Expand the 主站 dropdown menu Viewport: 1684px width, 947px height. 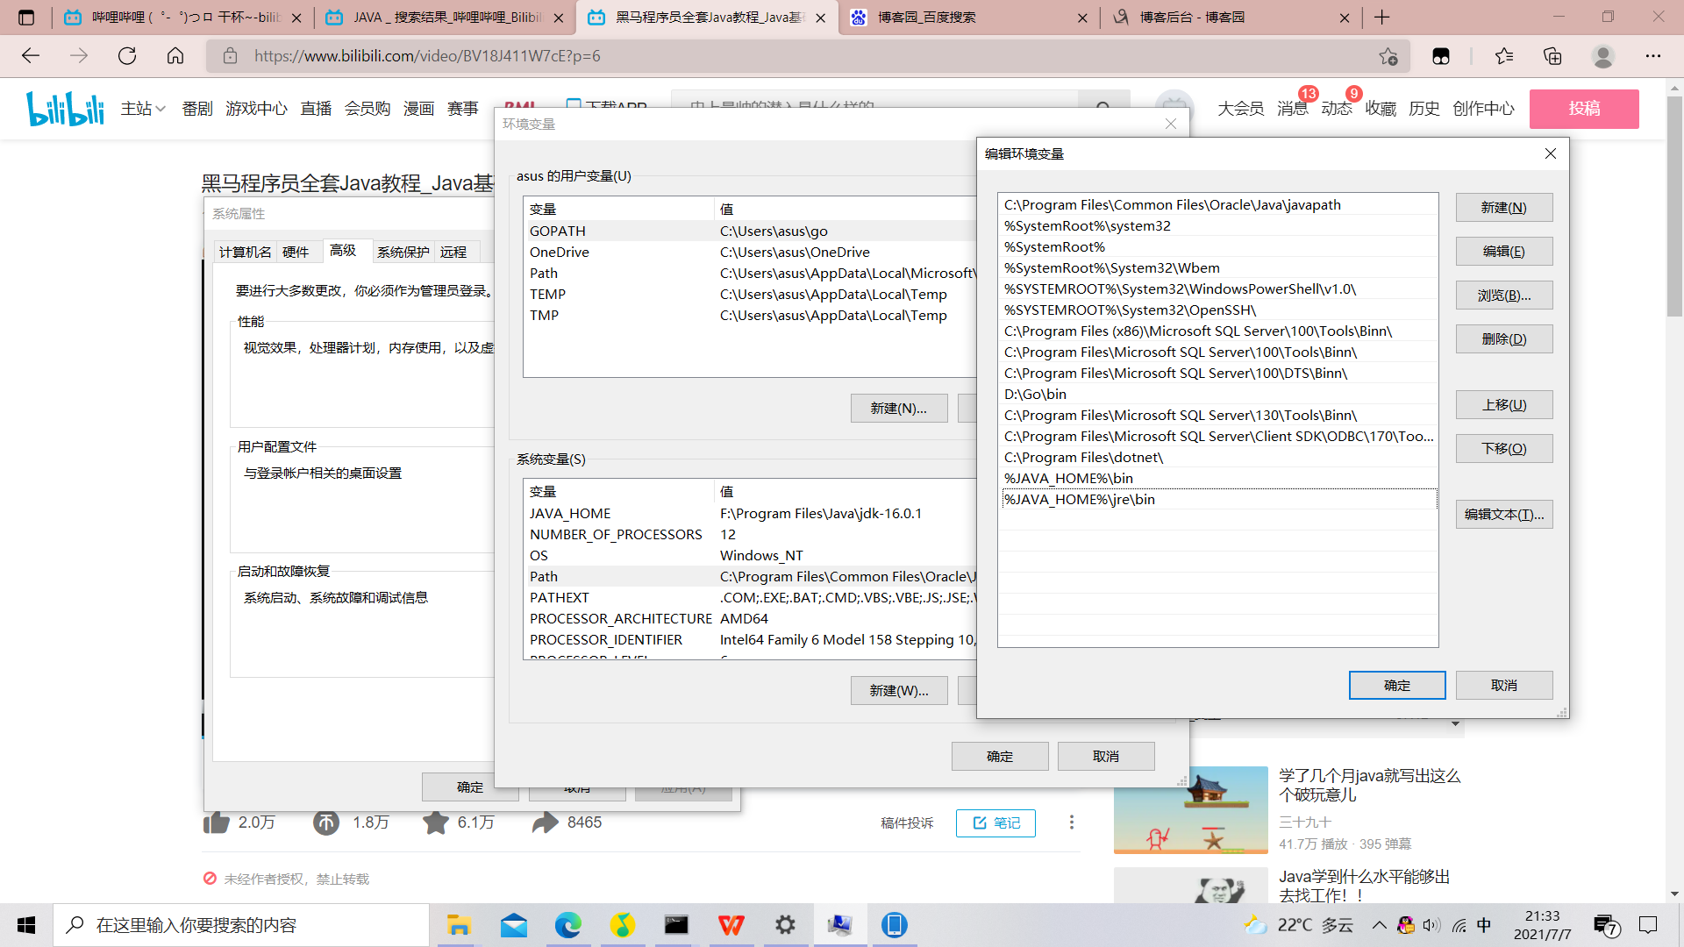click(143, 108)
